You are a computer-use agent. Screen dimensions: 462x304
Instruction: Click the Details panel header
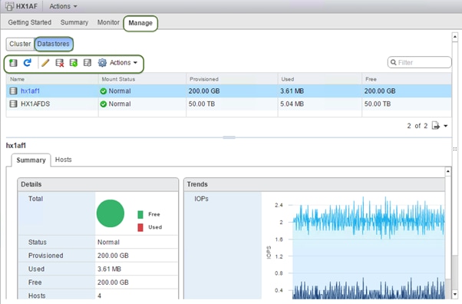(97, 184)
